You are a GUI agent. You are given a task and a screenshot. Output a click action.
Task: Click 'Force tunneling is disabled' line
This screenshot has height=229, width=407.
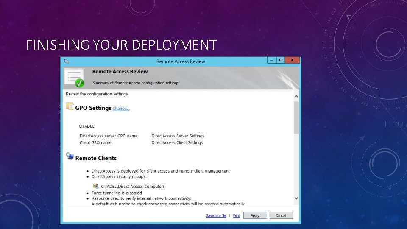coord(117,193)
